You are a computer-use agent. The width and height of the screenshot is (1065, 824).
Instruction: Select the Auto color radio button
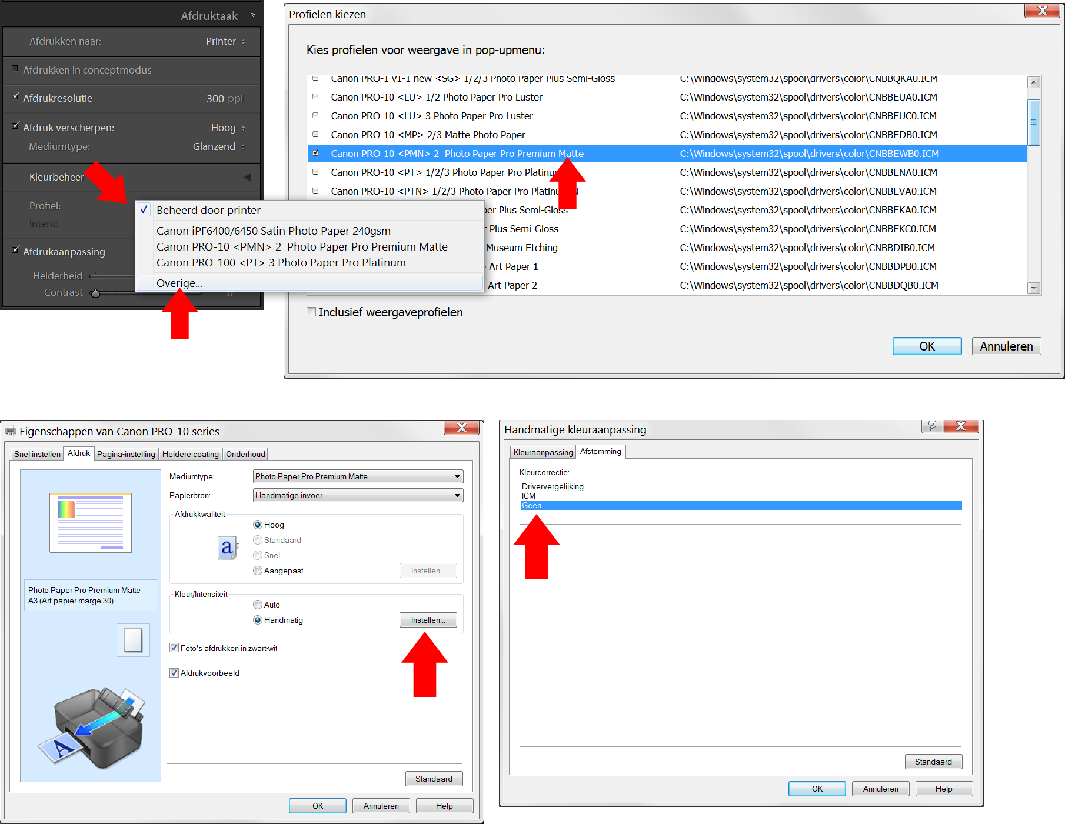258,605
